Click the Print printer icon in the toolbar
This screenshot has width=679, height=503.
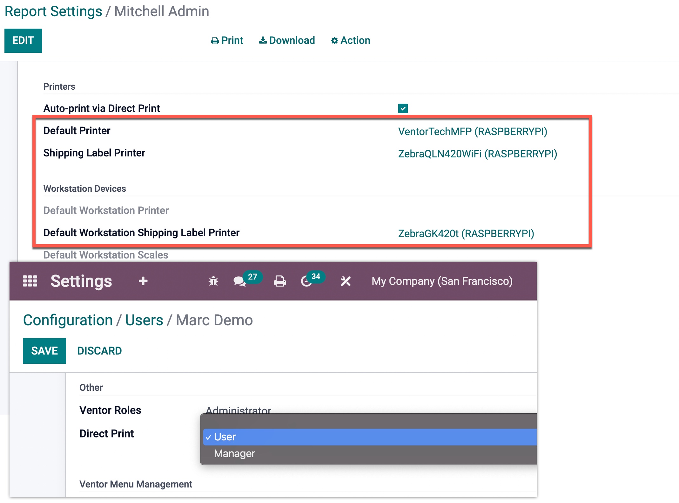(x=215, y=41)
